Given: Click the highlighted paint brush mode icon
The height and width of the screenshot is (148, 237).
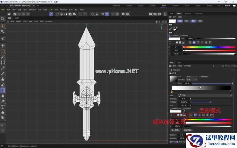Looking at the screenshot, I should [x=51, y=14].
